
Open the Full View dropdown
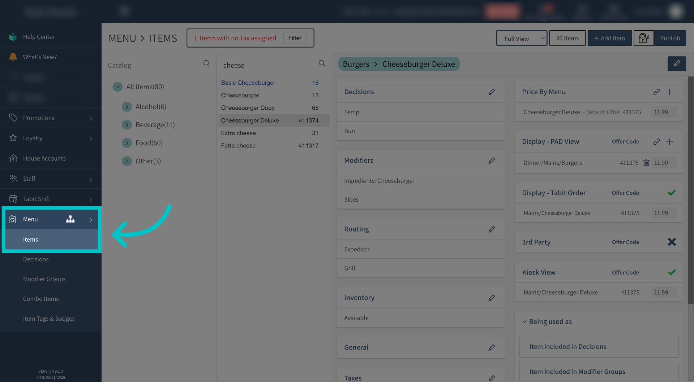[x=522, y=38]
